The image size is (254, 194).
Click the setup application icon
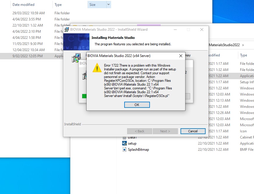(124, 143)
